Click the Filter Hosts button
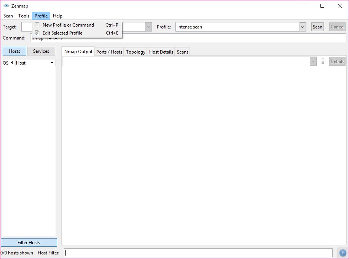The width and height of the screenshot is (349, 259). click(29, 243)
